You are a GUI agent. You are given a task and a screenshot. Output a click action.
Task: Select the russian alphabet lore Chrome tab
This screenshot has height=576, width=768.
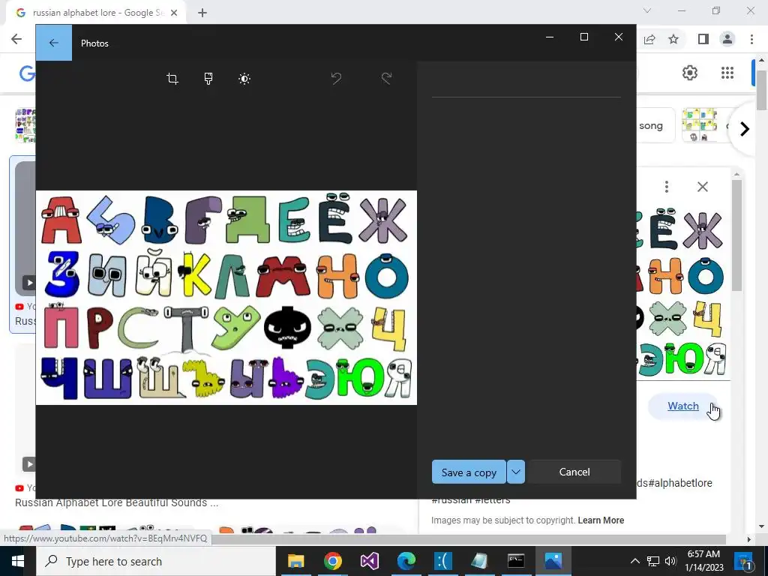(x=95, y=13)
